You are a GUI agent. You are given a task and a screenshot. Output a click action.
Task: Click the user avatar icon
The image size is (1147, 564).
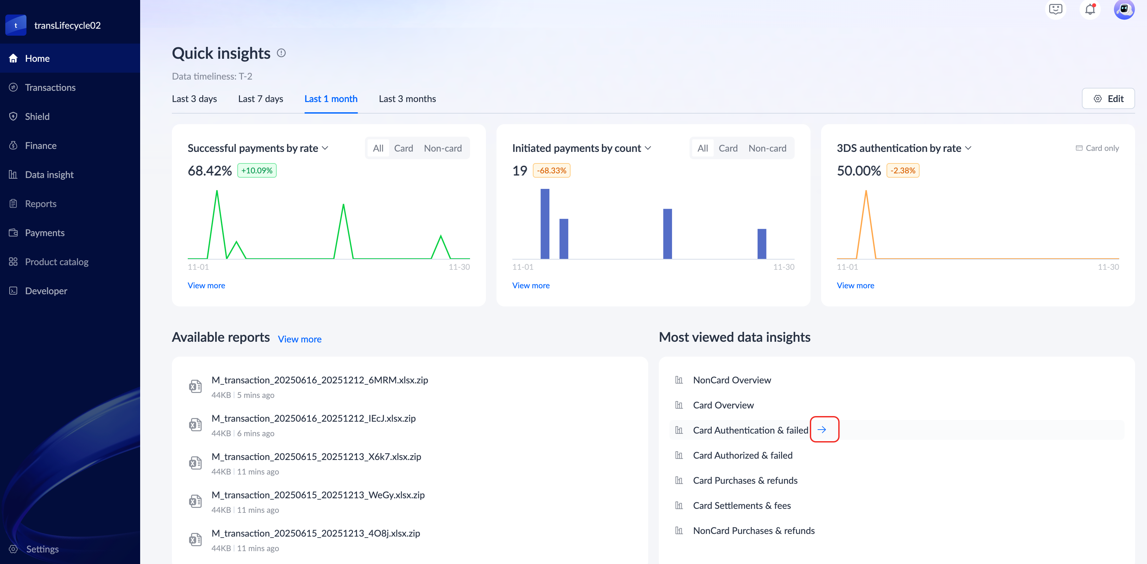click(x=1124, y=9)
